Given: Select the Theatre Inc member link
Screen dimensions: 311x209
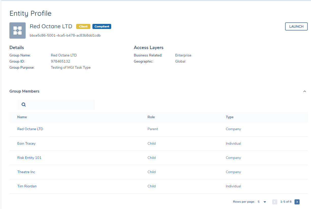Looking at the screenshot, I should [x=26, y=172].
